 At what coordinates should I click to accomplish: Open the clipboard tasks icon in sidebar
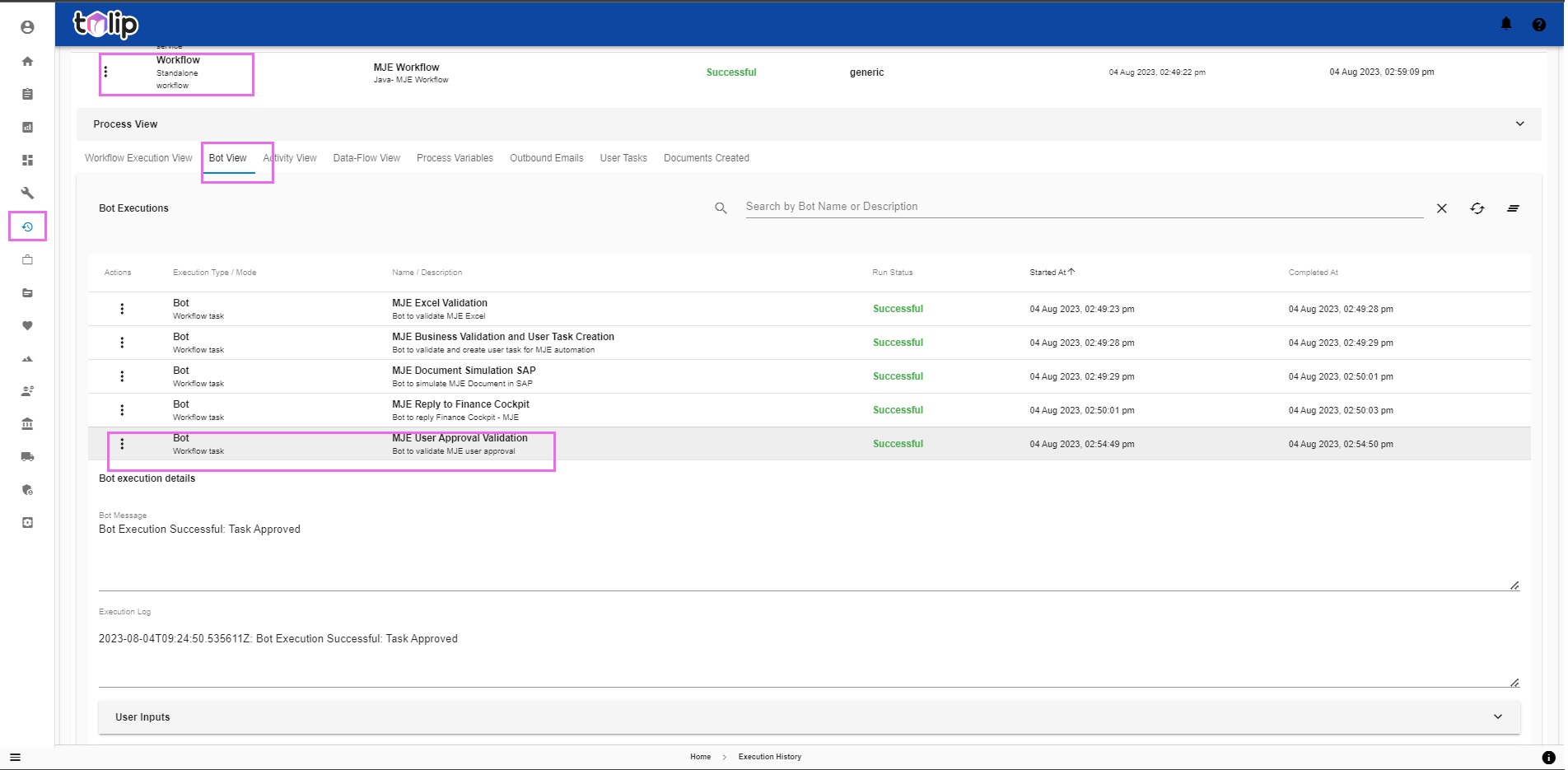tap(27, 94)
